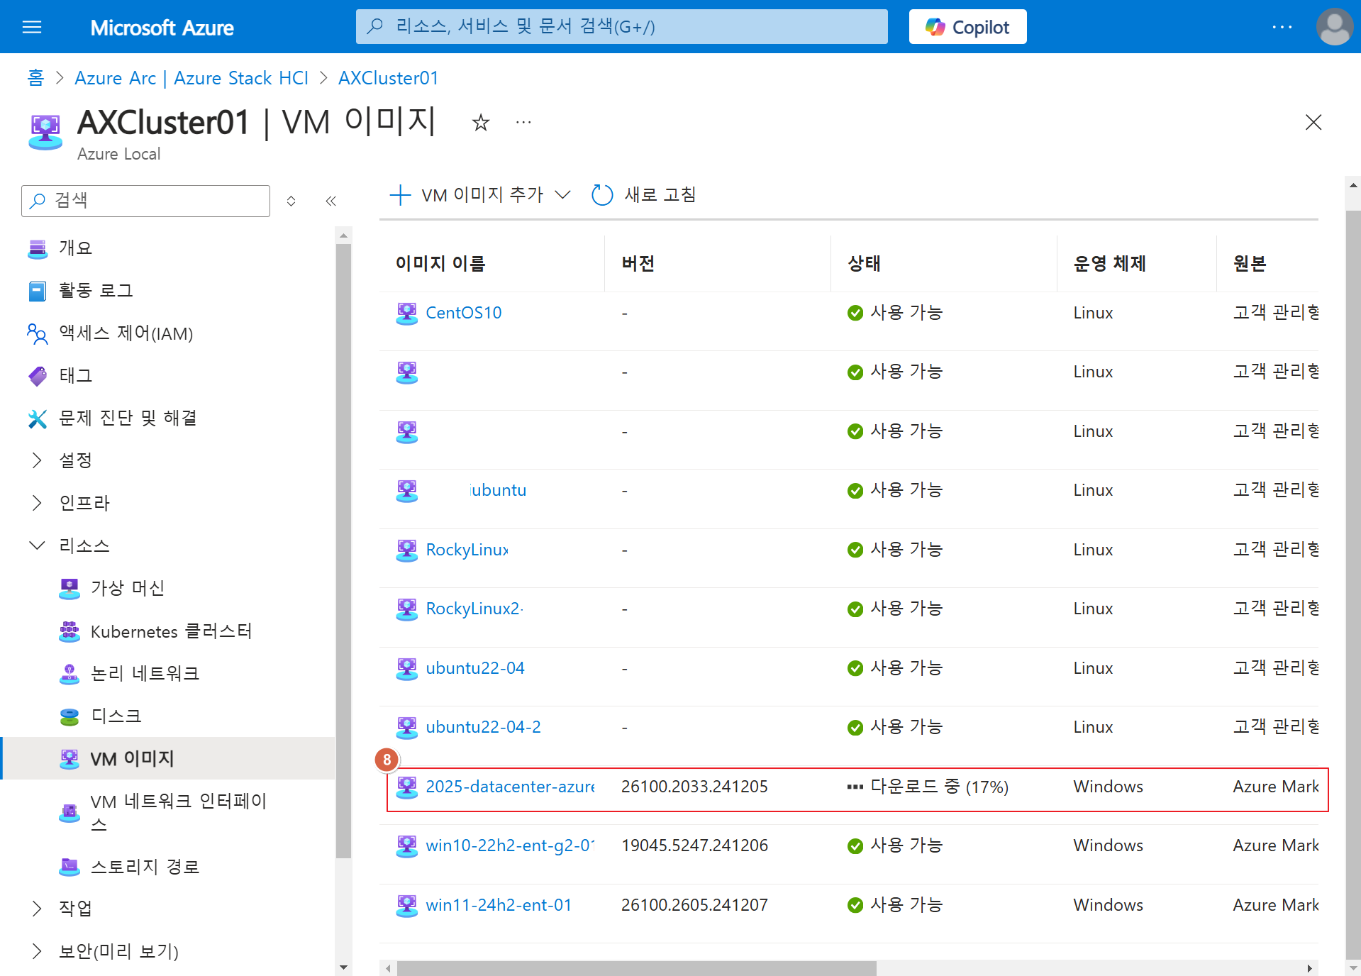Click the 다운로드 중 (17%) status
1361x976 pixels.
[x=928, y=787]
